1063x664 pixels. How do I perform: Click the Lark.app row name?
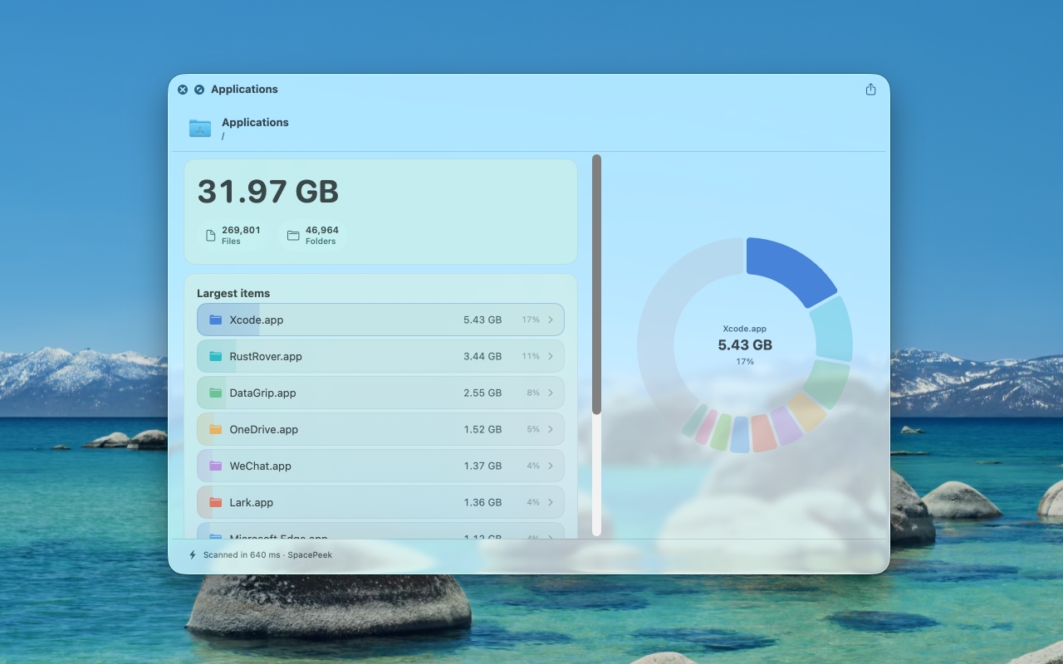coord(252,502)
